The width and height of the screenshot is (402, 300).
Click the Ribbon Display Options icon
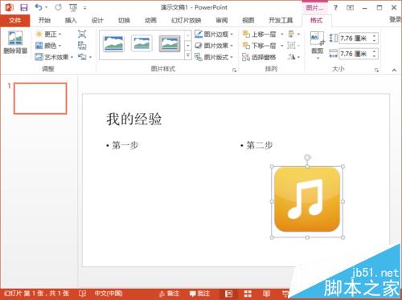(350, 8)
